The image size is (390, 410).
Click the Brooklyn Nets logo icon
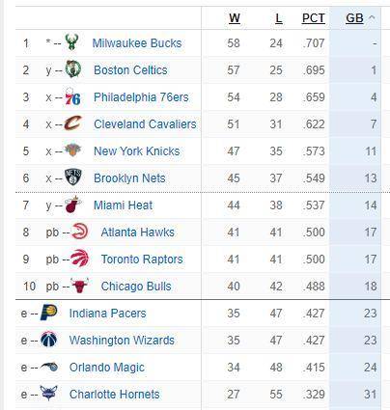pyautogui.click(x=73, y=178)
